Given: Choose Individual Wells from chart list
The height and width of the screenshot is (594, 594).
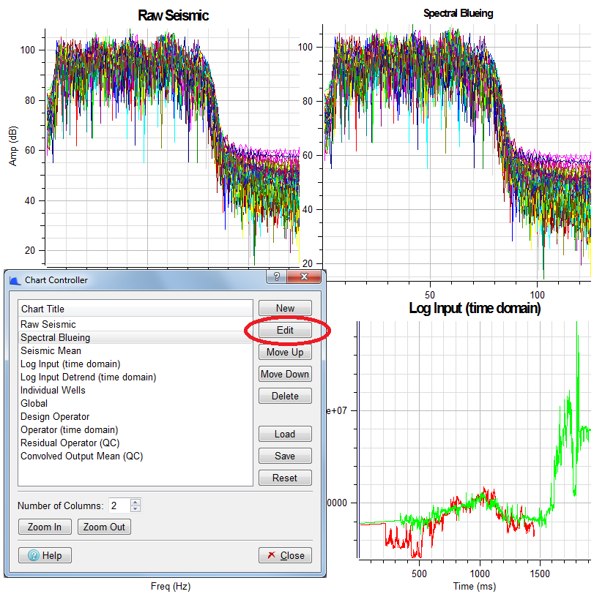Looking at the screenshot, I should pyautogui.click(x=53, y=391).
